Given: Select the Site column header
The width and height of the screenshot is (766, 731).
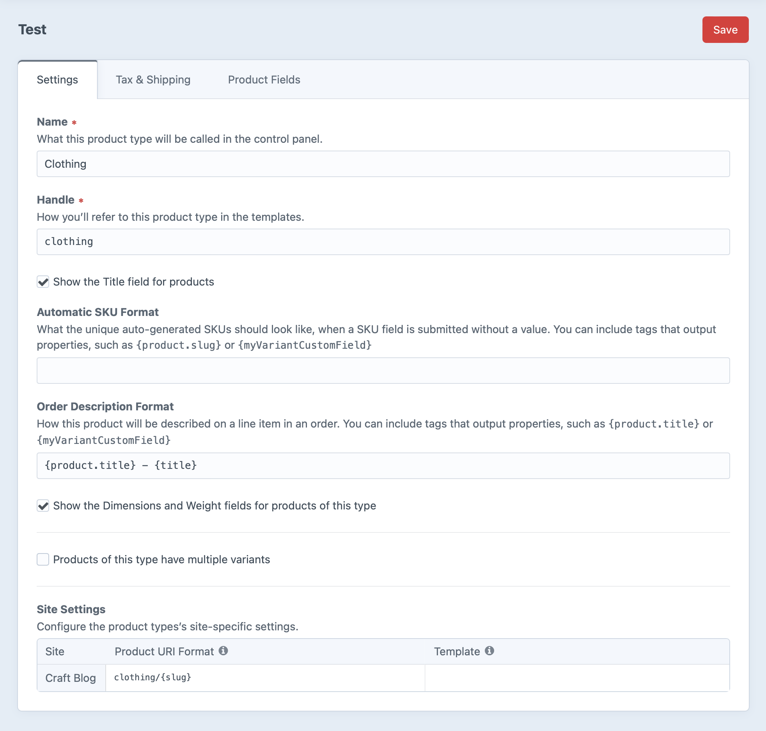Looking at the screenshot, I should (54, 651).
